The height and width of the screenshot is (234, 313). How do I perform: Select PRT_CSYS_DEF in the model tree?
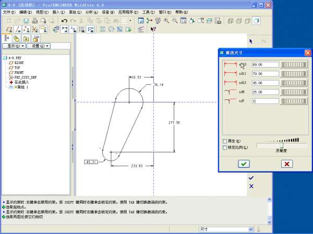click(26, 77)
